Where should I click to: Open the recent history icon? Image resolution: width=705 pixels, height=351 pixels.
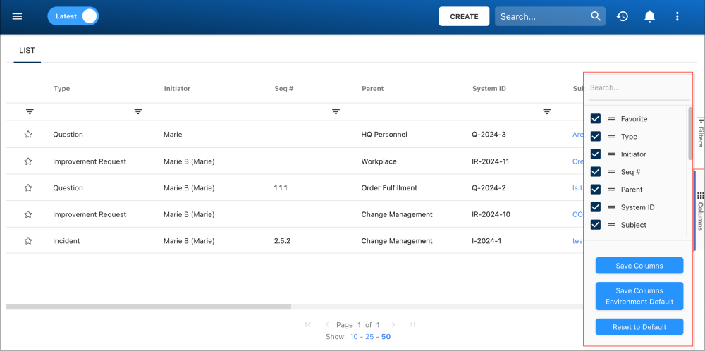[623, 17]
